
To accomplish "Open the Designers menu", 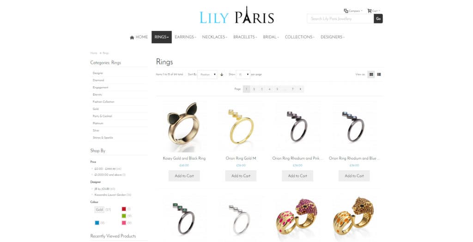I will [x=333, y=37].
